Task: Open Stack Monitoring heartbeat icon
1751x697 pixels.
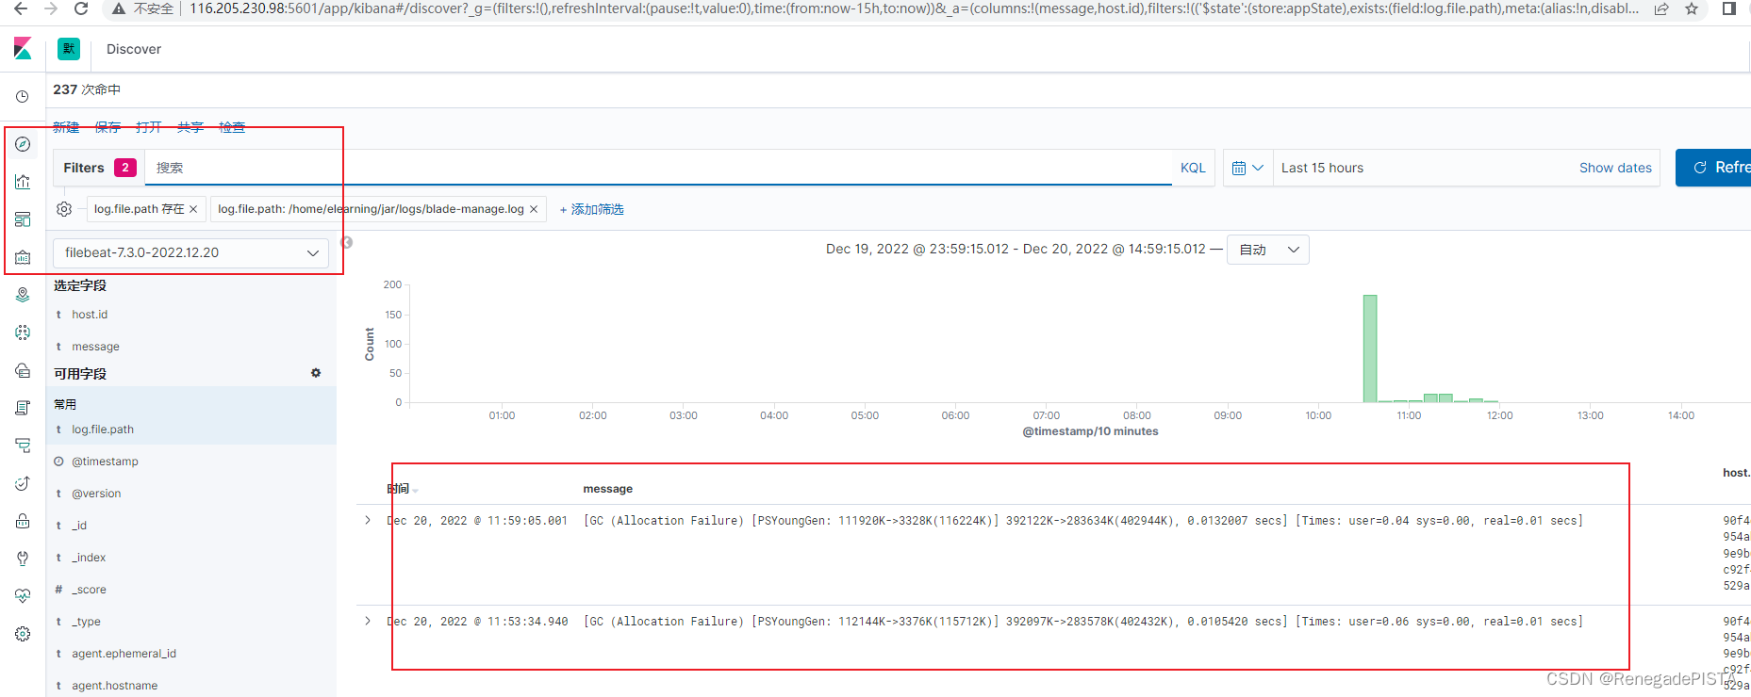Action: click(x=23, y=596)
